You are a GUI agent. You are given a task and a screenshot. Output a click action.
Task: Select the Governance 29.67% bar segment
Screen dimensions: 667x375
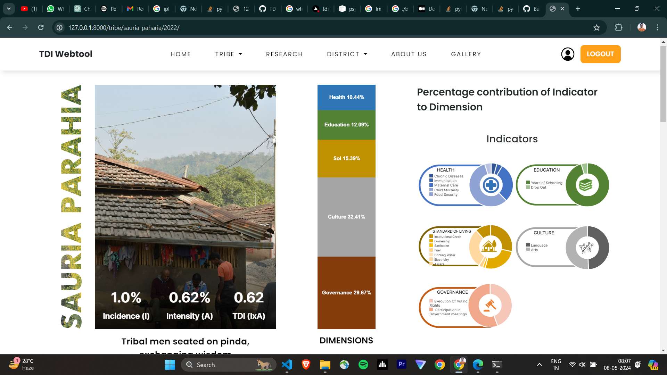(346, 293)
